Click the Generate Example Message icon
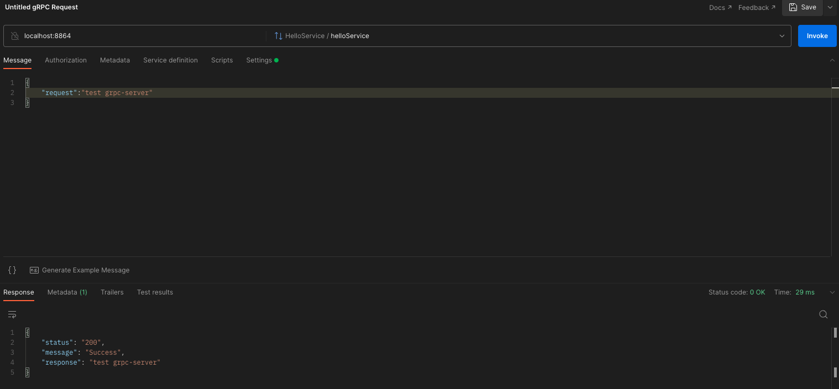This screenshot has height=389, width=839. [x=34, y=270]
